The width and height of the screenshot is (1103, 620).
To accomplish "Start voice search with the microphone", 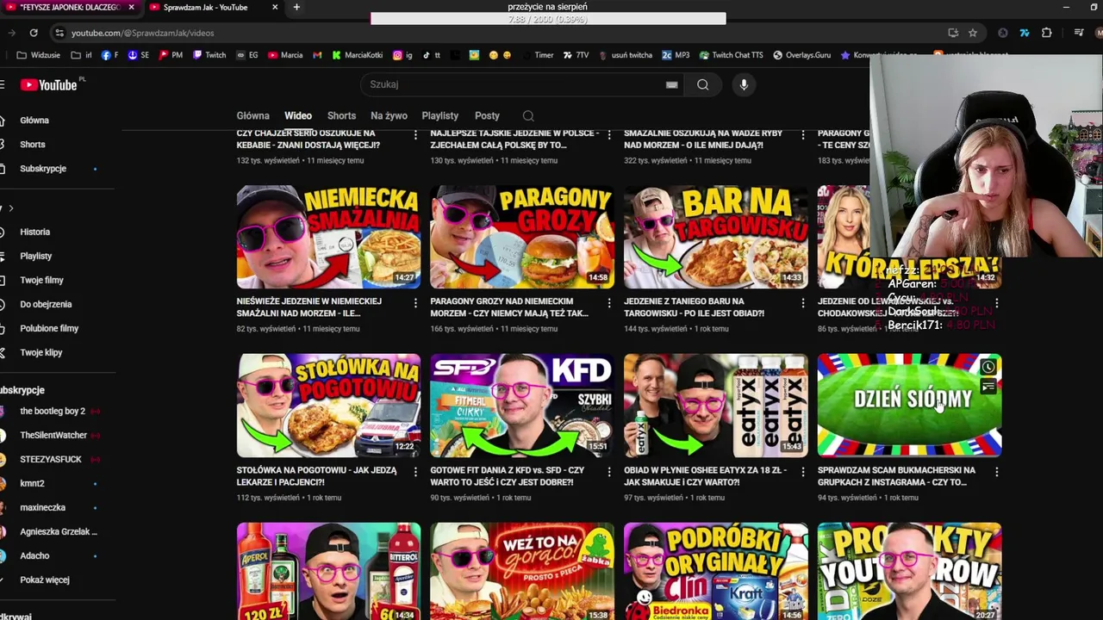I will (744, 84).
